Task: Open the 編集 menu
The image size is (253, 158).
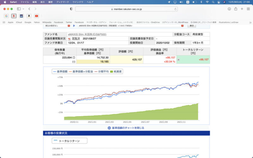Action: point(34,2)
